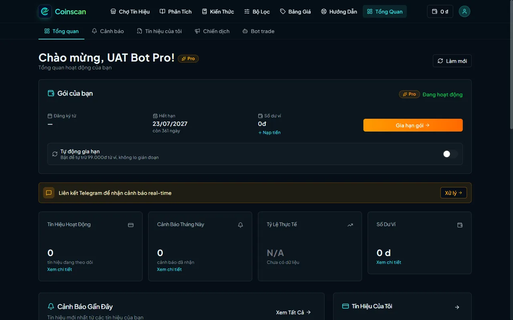The width and height of the screenshot is (513, 320).
Task: Open Xem chi tiết under Số Dư Ví card
Action: [x=389, y=262]
